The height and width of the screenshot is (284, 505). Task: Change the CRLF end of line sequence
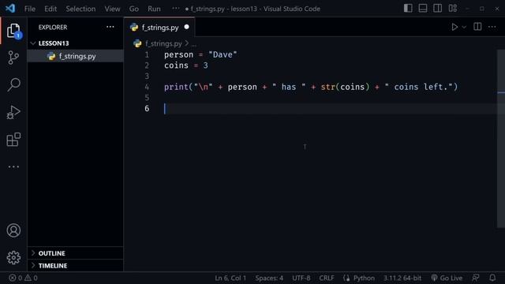[326, 278]
